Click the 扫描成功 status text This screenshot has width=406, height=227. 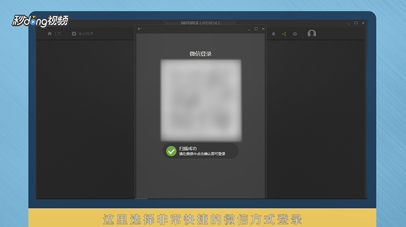point(188,148)
